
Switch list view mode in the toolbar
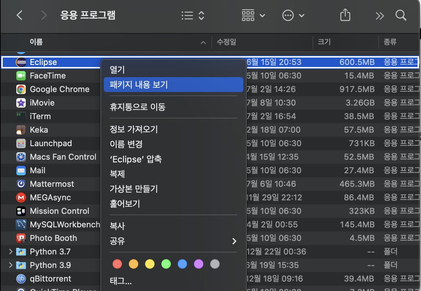click(x=193, y=15)
